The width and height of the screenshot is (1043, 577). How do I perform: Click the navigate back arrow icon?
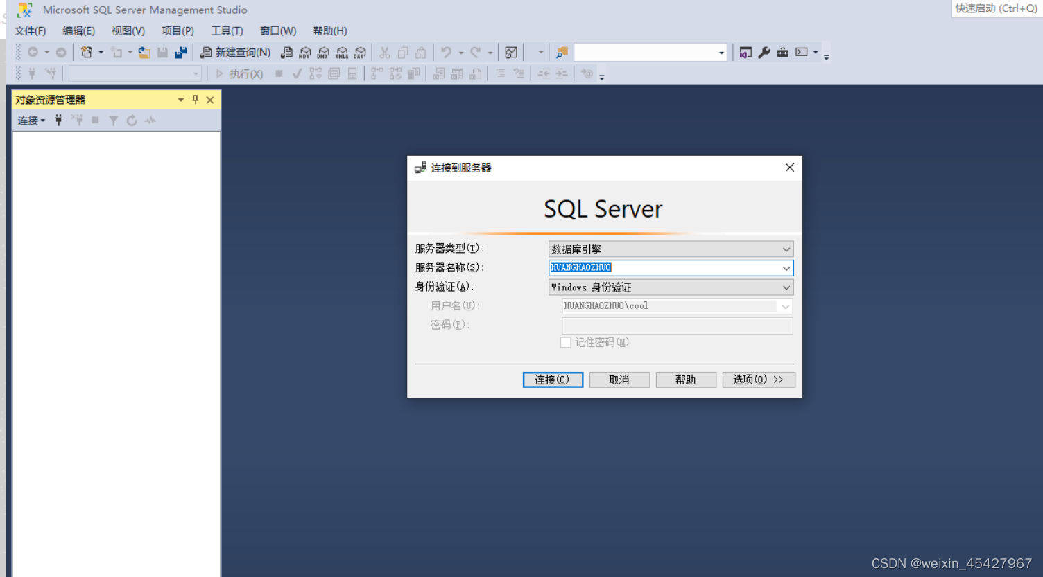pyautogui.click(x=33, y=53)
